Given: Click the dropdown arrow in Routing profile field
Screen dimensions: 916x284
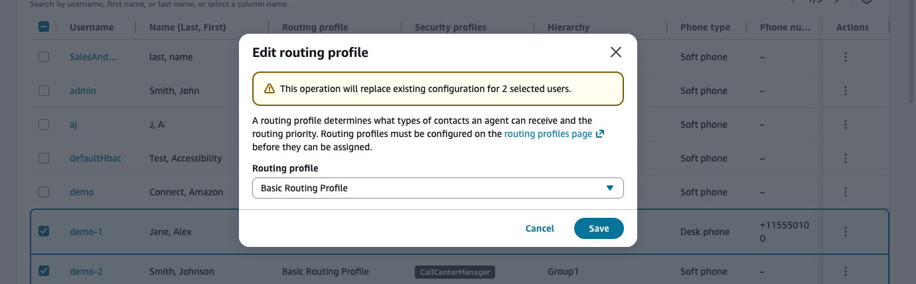Looking at the screenshot, I should (x=610, y=188).
